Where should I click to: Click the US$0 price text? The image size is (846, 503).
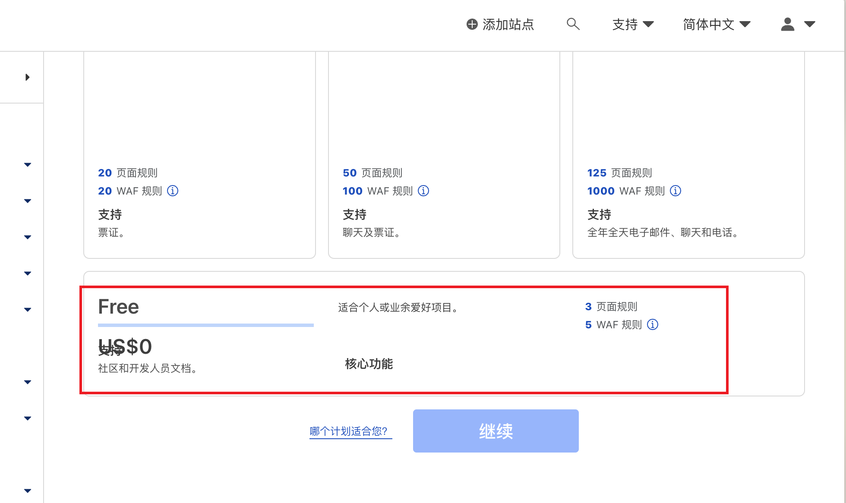click(x=125, y=346)
